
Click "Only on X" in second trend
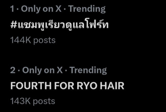[42, 70]
